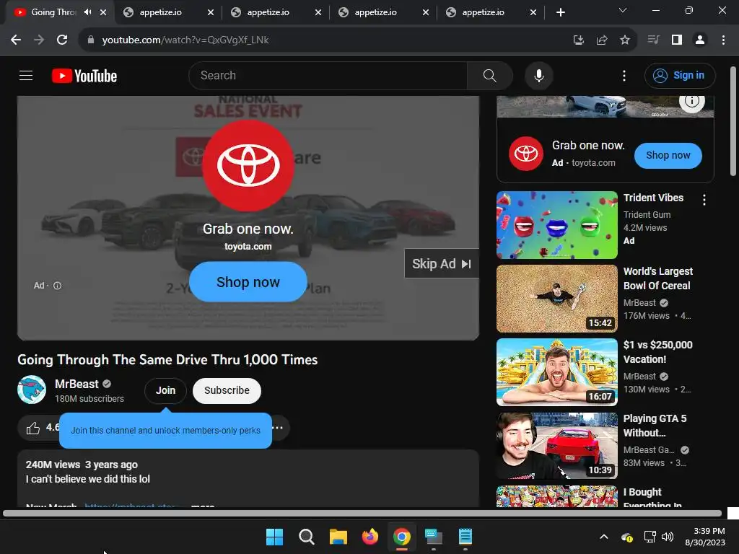739x554 pixels.
Task: Open World's Largest Bowl Of Cereal thumbnail
Action: click(x=556, y=299)
